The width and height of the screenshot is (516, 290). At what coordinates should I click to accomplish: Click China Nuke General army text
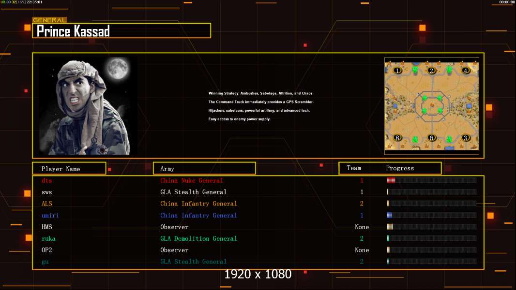pyautogui.click(x=192, y=180)
